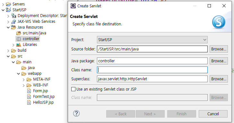This screenshot has width=234, height=123.
Task: Click Browse next to Java package
Action: (x=219, y=61)
